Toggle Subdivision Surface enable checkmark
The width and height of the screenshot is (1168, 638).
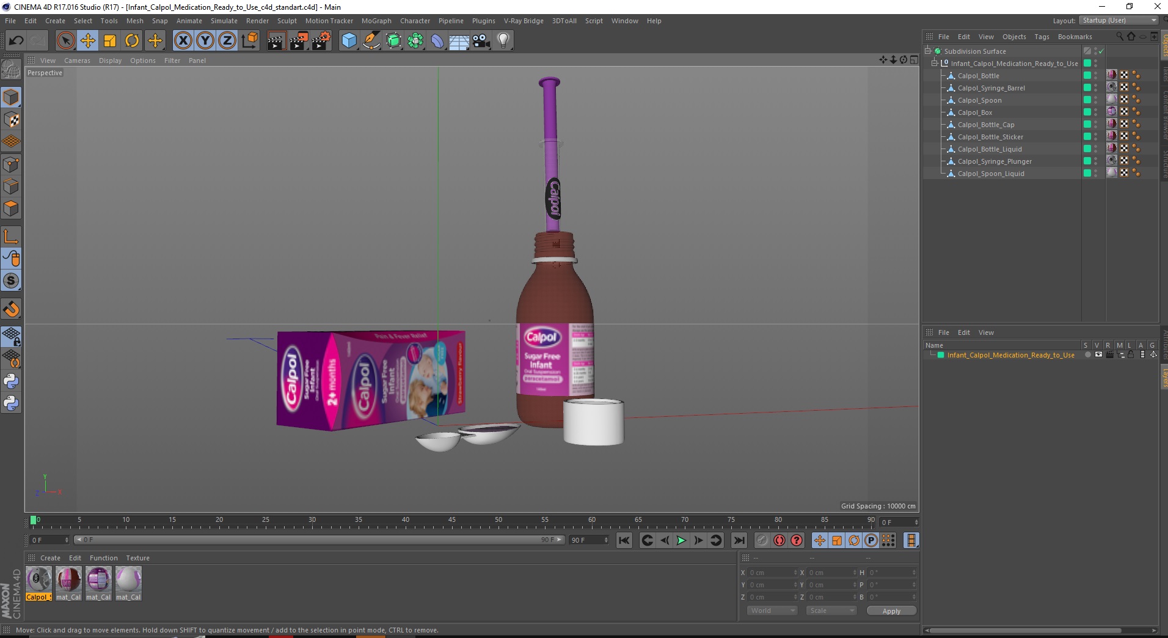(1101, 51)
